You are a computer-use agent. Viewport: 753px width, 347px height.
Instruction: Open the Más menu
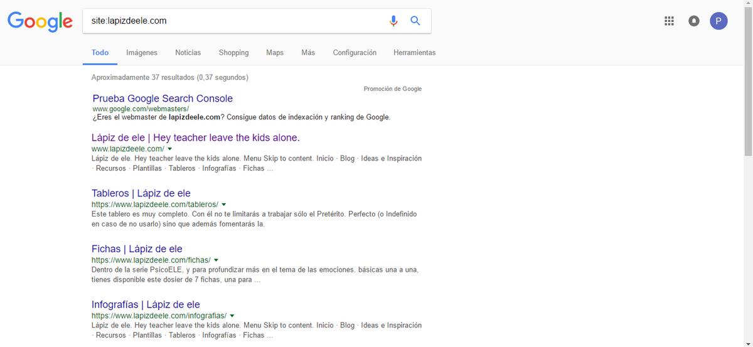point(308,53)
